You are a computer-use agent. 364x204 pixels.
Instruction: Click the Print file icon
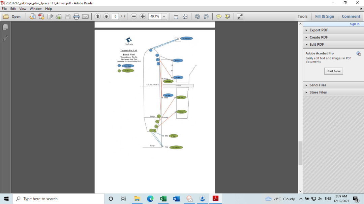pyautogui.click(x=77, y=16)
